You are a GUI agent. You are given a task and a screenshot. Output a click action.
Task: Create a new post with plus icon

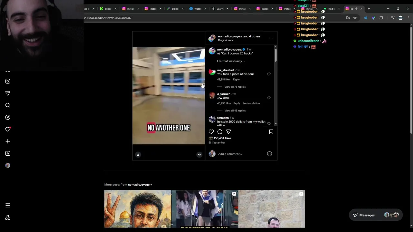(x=8, y=141)
